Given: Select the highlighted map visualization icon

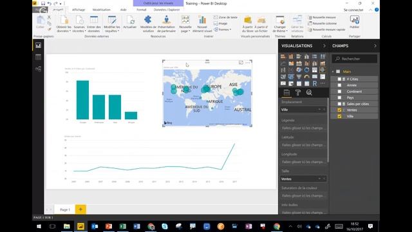Looking at the screenshot, I should (x=323, y=70).
